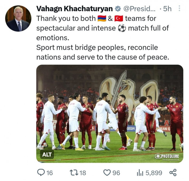This screenshot has height=181, width=189.
Task: Click the Turkish flag emoji
Action: 119,18
